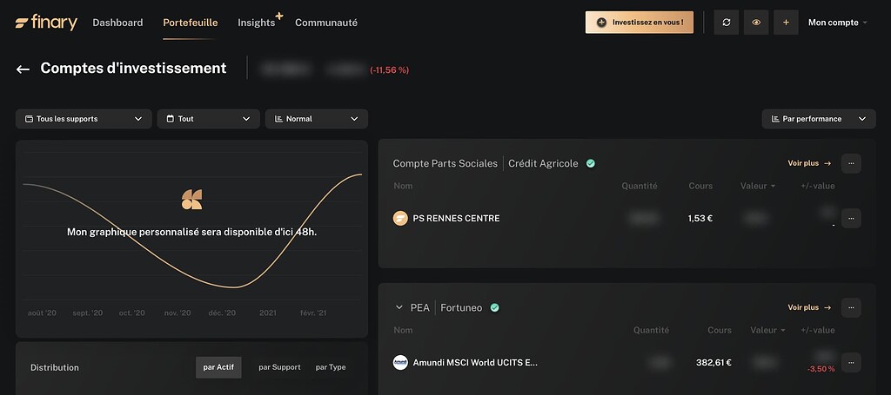
Task: Open the Par performance sort dropdown
Action: 819,119
